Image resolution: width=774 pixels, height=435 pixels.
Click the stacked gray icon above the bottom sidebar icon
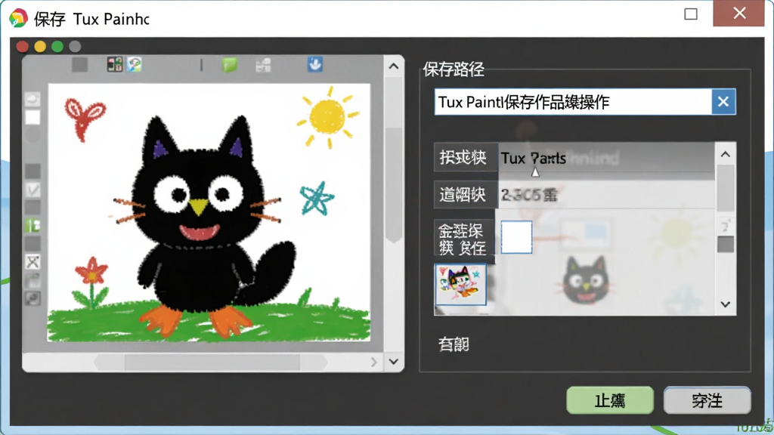coord(33,280)
